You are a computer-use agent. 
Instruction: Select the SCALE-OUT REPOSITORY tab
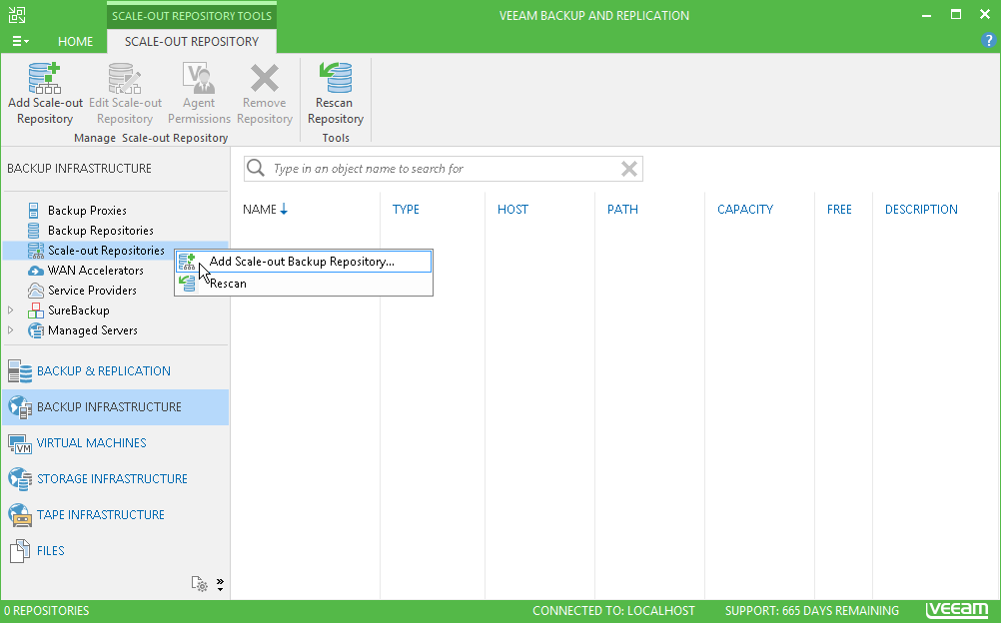pos(192,41)
